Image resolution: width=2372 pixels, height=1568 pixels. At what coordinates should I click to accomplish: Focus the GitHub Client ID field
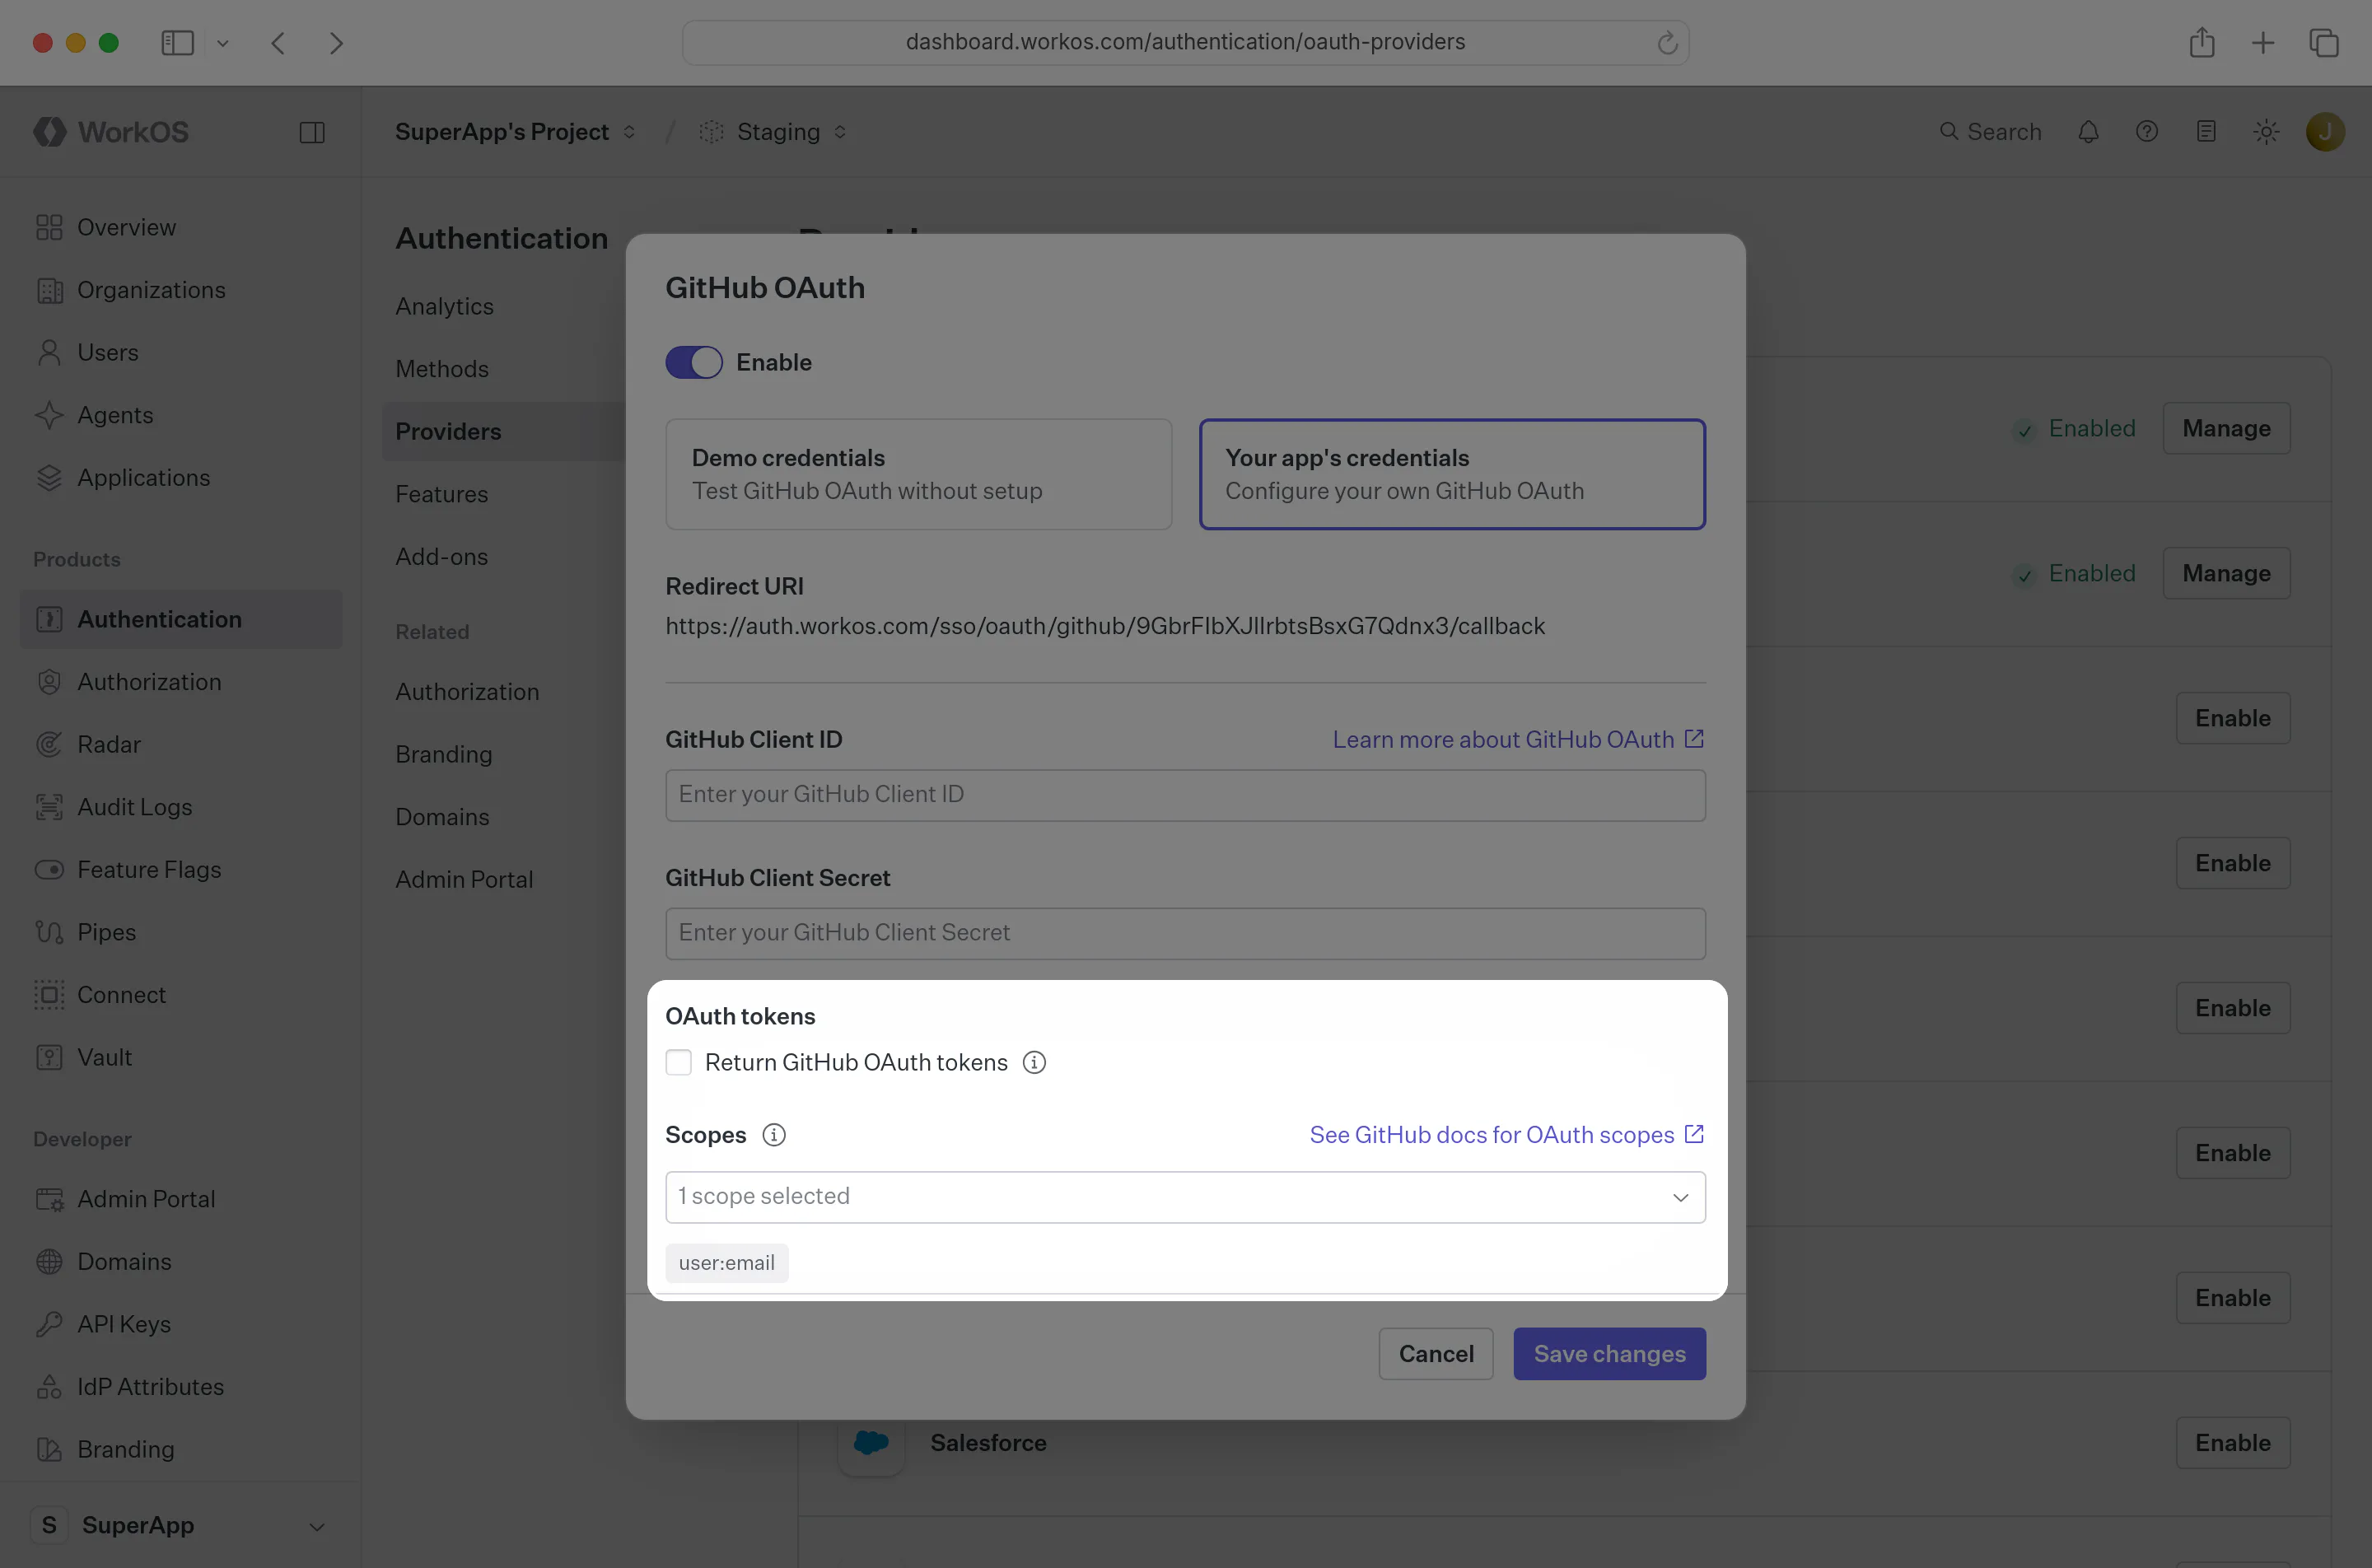click(x=1186, y=795)
